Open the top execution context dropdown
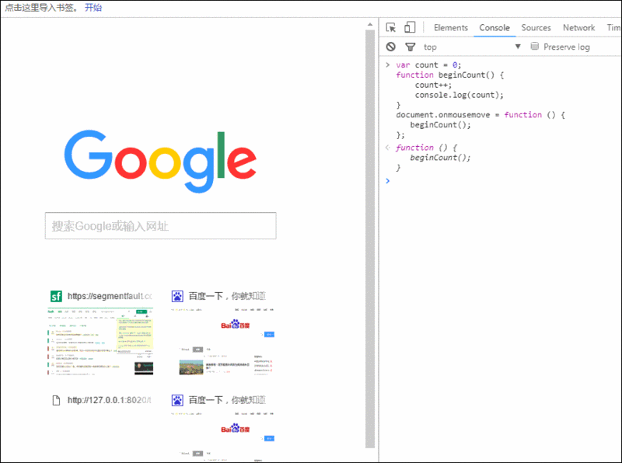Image resolution: width=622 pixels, height=463 pixels. pos(472,47)
